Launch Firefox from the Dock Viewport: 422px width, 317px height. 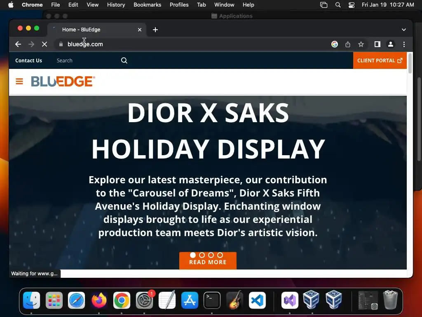(x=99, y=300)
